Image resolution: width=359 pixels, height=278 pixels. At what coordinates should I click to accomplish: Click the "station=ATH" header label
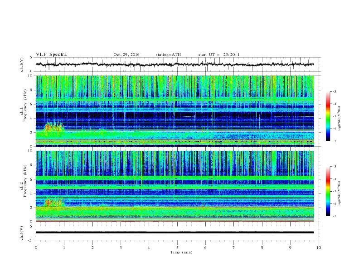[x=168, y=55]
